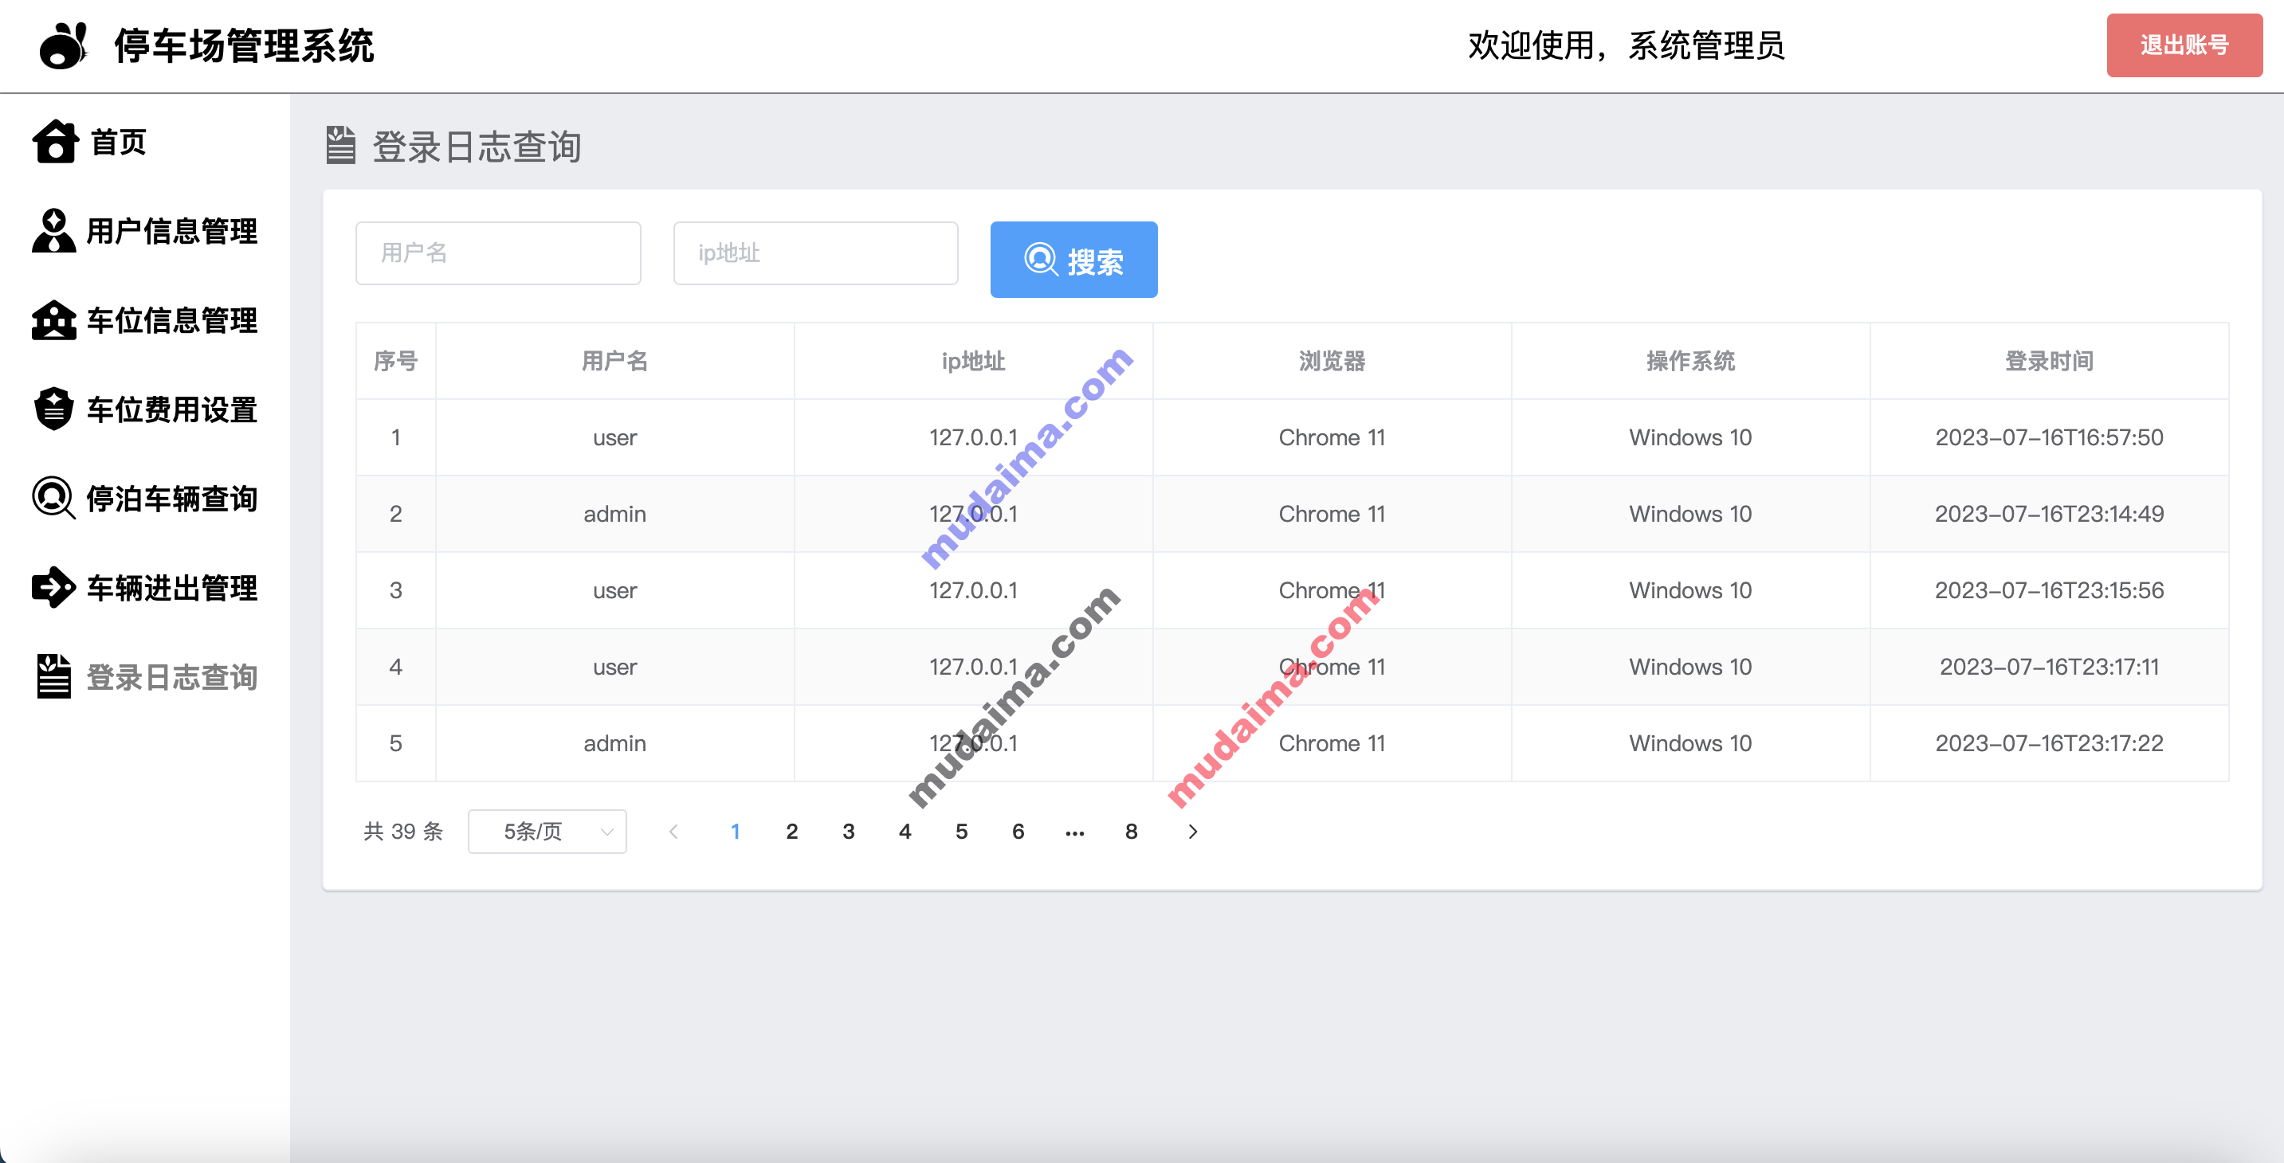Image resolution: width=2284 pixels, height=1163 pixels.
Task: Click the 用户名 column header
Action: (614, 361)
